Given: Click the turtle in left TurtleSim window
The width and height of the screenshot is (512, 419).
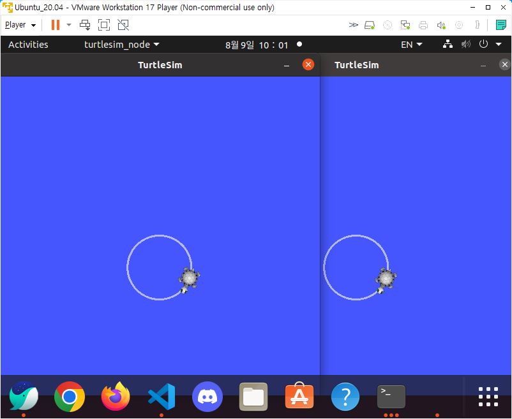Looking at the screenshot, I should pyautogui.click(x=189, y=280).
